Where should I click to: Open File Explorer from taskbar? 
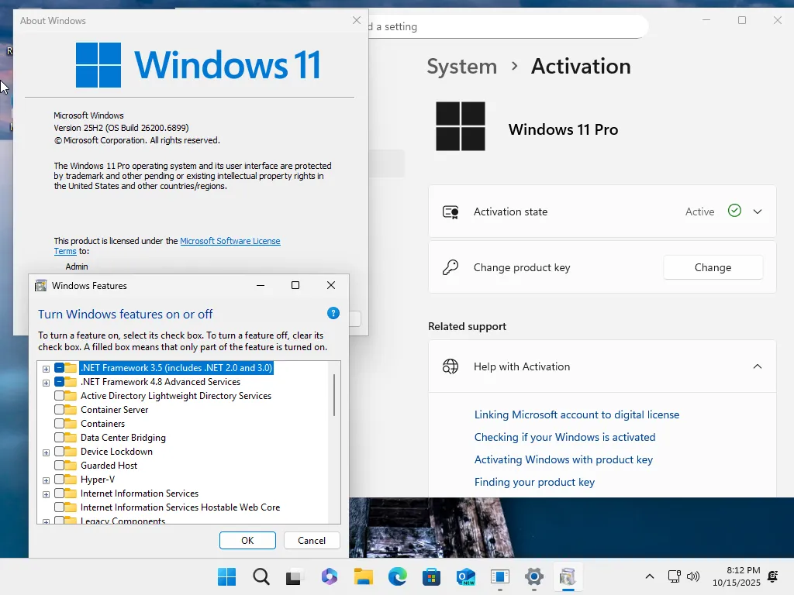(x=363, y=576)
